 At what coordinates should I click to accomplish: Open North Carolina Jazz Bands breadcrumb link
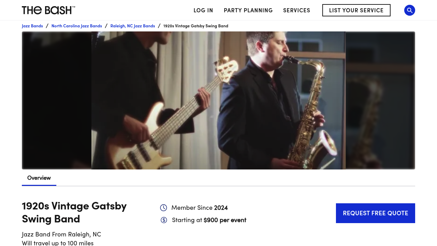tap(76, 26)
